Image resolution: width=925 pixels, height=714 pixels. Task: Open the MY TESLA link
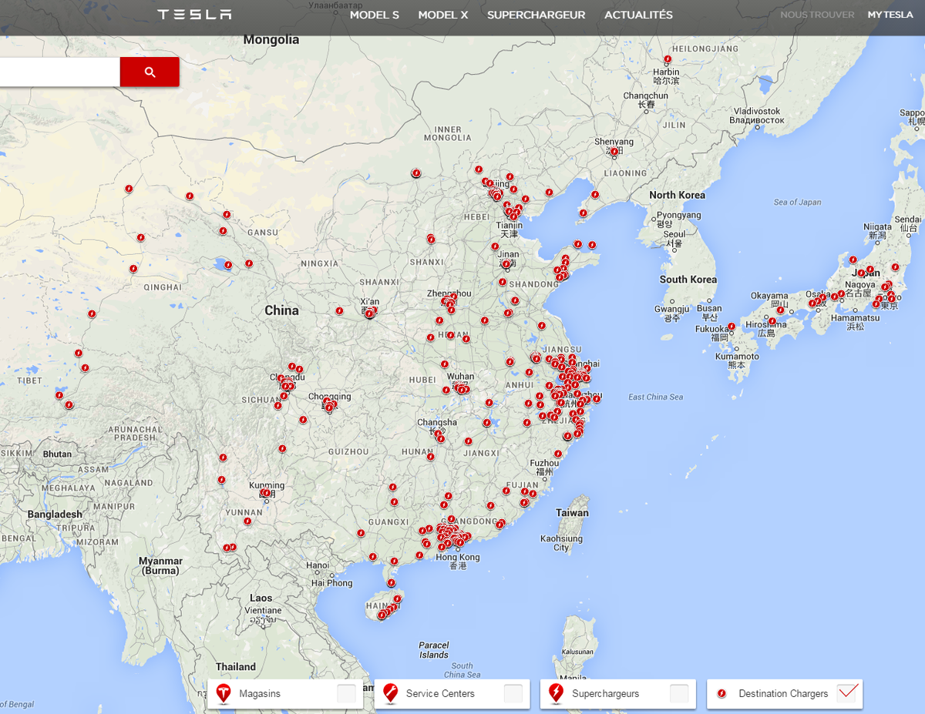click(x=890, y=15)
